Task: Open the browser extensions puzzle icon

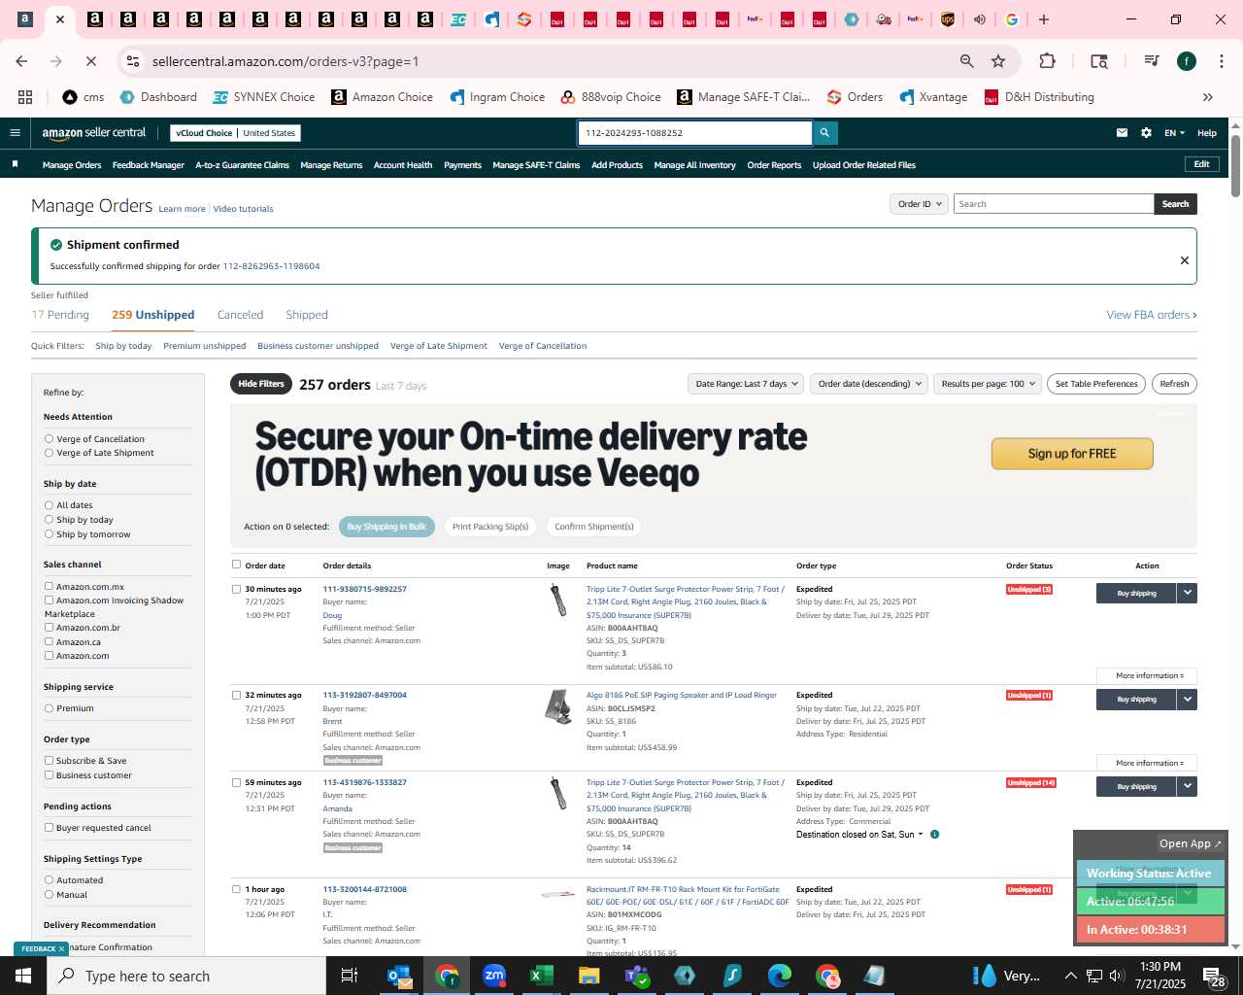Action: (x=1047, y=61)
